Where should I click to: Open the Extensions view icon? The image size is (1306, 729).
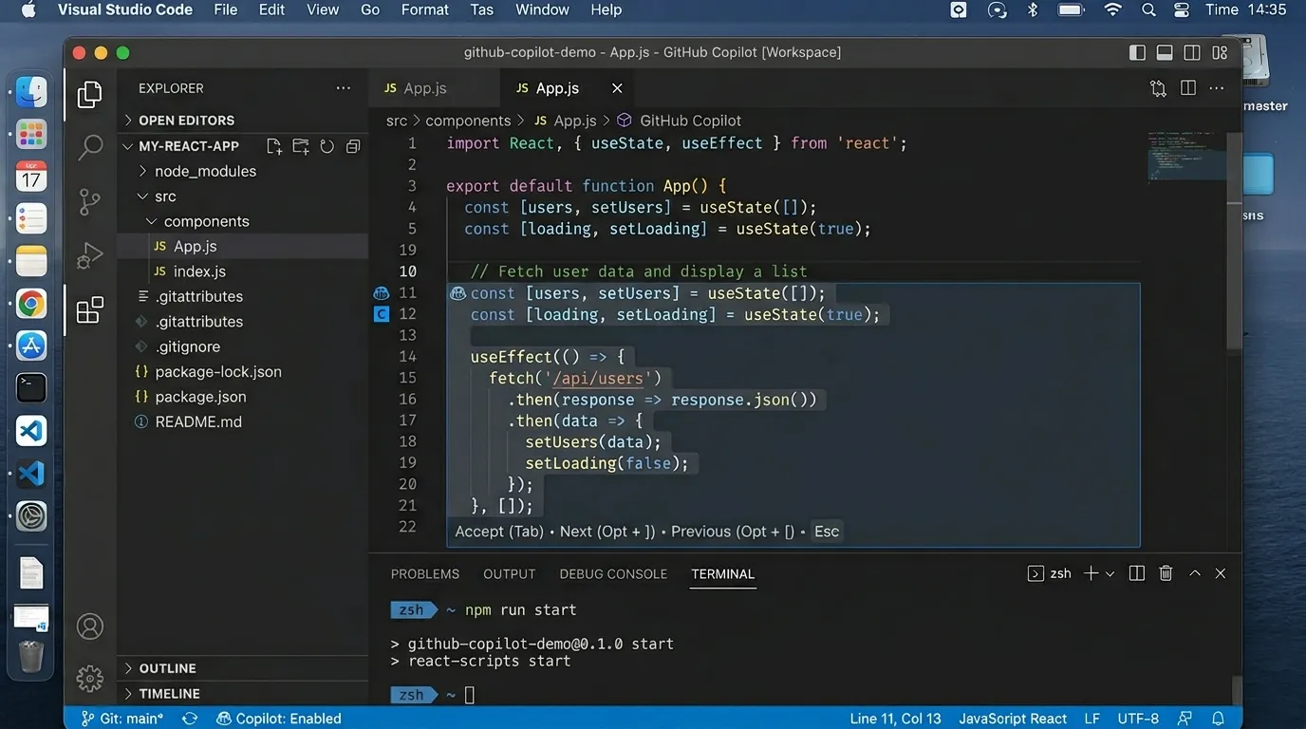[90, 310]
